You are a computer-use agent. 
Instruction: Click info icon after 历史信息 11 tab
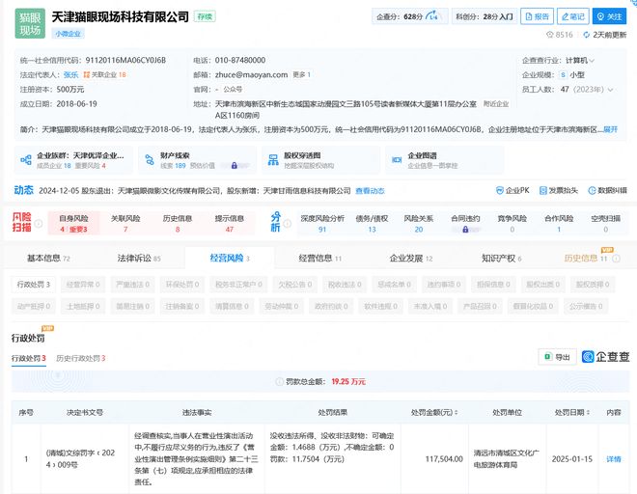(x=617, y=259)
